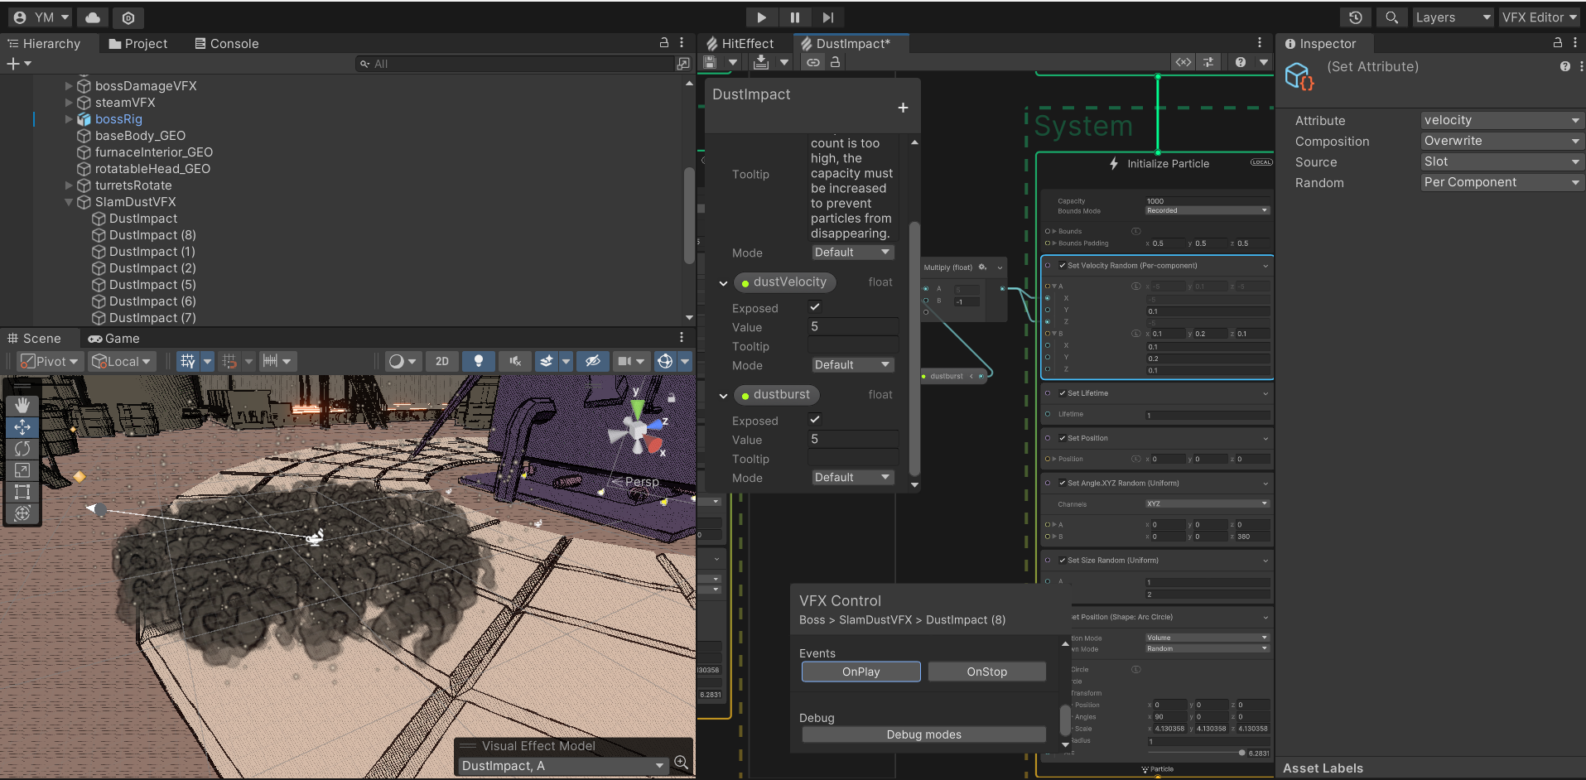The width and height of the screenshot is (1586, 780).
Task: Disable the Set Velocity Random block checkbox
Action: tap(1062, 266)
